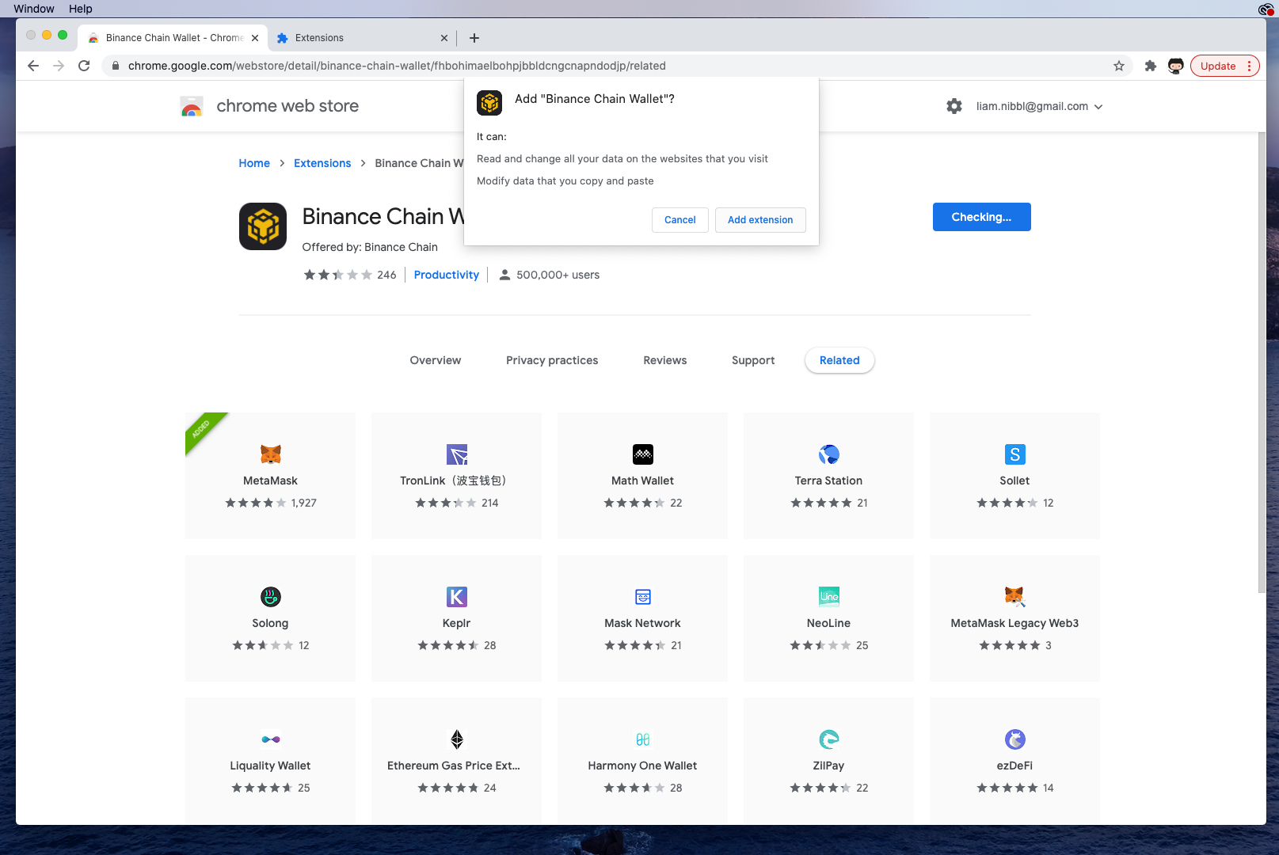
Task: Click the Keplr K icon
Action: (457, 597)
